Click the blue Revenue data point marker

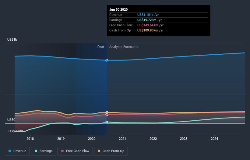(x=107, y=60)
